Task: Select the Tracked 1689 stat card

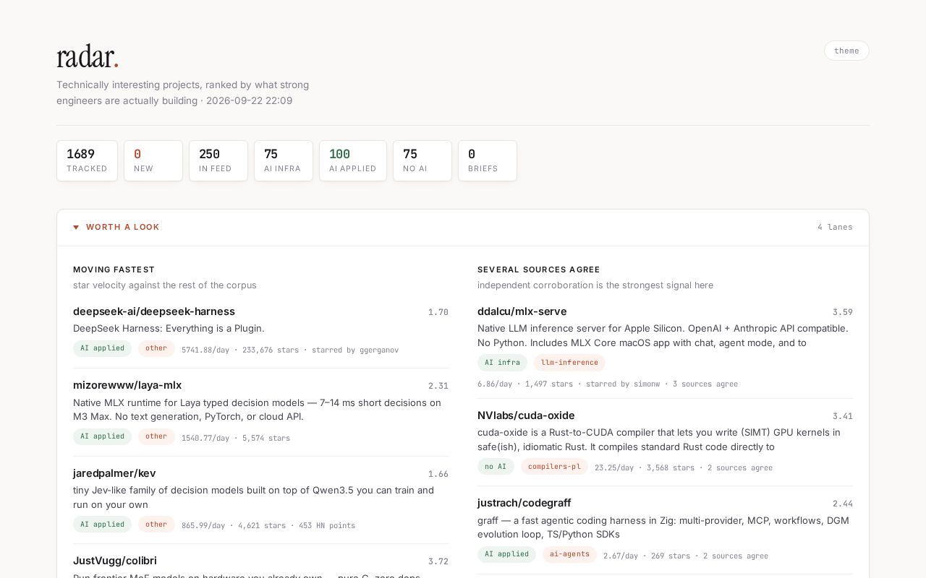Action: pyautogui.click(x=87, y=160)
